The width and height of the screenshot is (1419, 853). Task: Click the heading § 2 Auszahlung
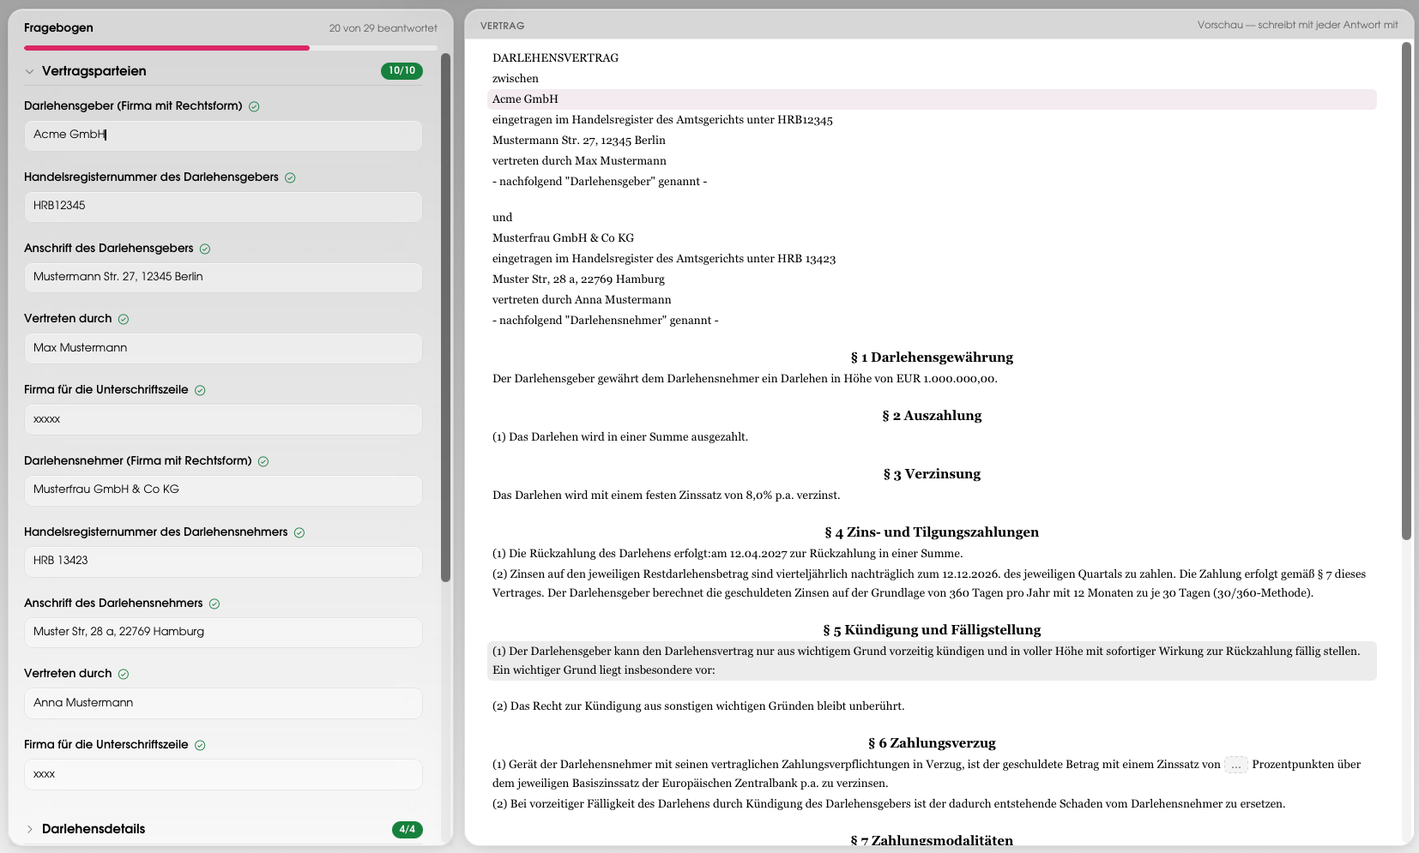coord(932,416)
